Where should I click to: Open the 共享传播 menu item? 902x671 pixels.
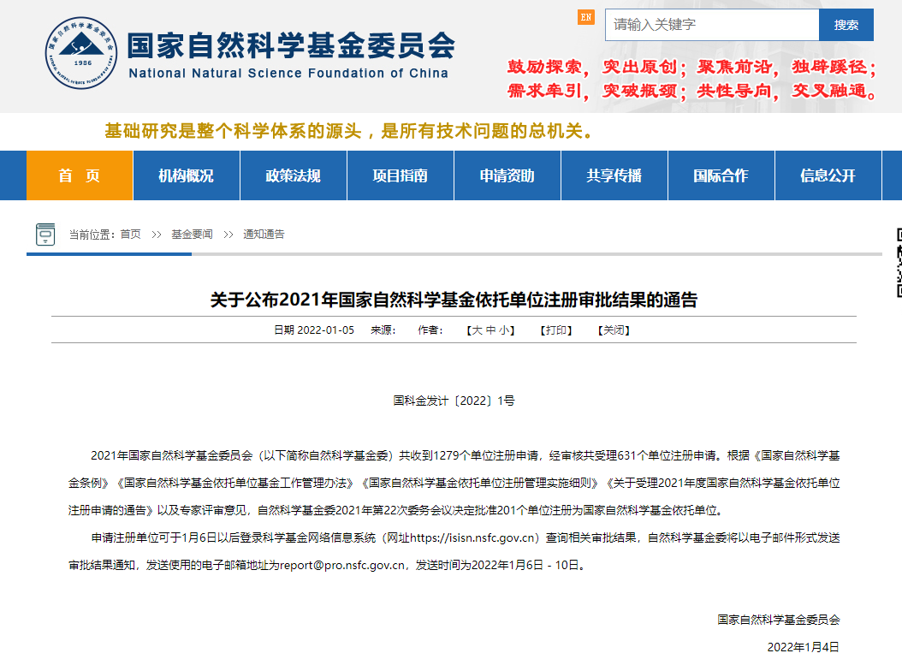pos(614,175)
